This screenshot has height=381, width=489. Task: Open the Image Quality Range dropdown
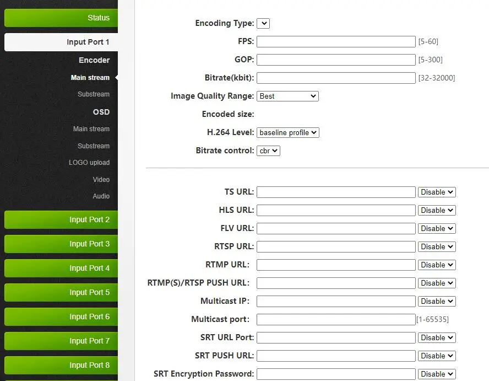coord(287,96)
